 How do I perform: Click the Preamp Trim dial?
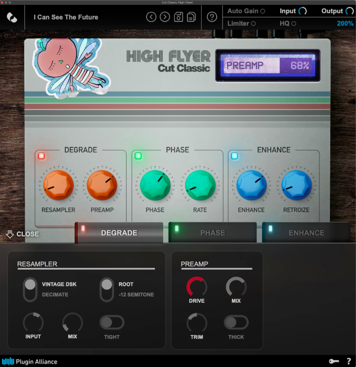click(x=197, y=323)
